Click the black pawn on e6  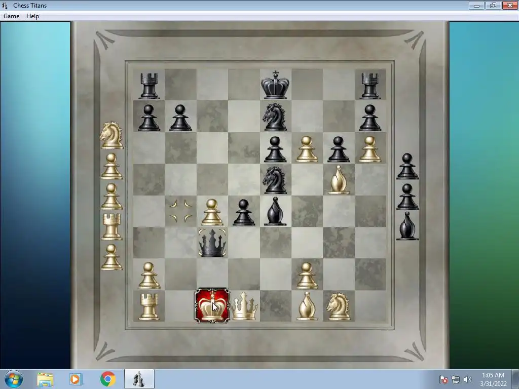point(275,149)
